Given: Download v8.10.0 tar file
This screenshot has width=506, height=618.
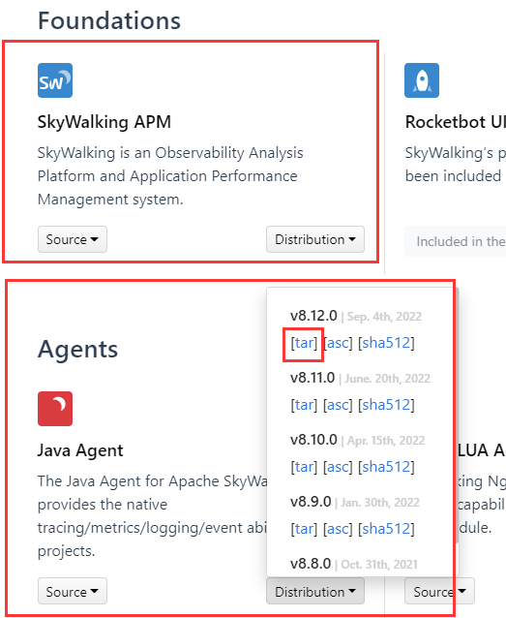Looking at the screenshot, I should [304, 467].
